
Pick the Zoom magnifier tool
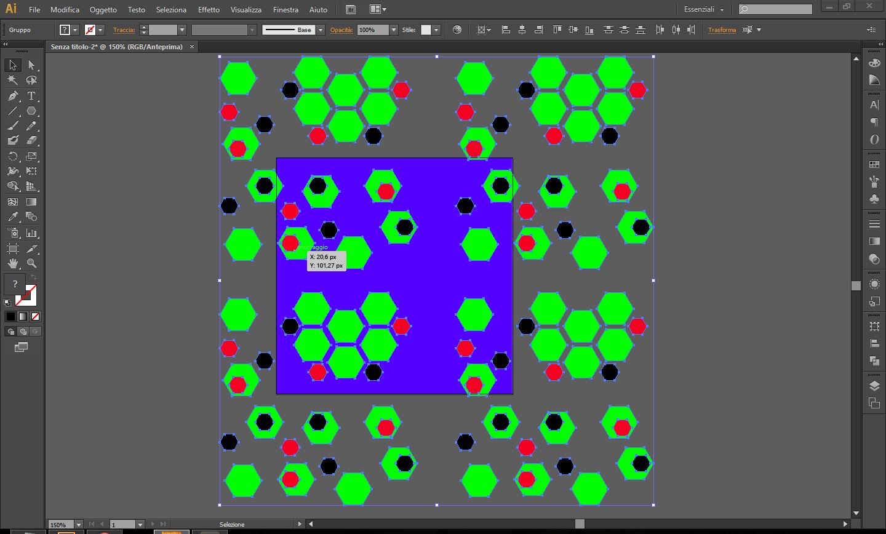(x=31, y=263)
